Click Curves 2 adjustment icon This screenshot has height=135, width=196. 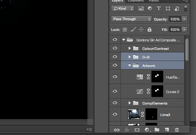coord(140,91)
